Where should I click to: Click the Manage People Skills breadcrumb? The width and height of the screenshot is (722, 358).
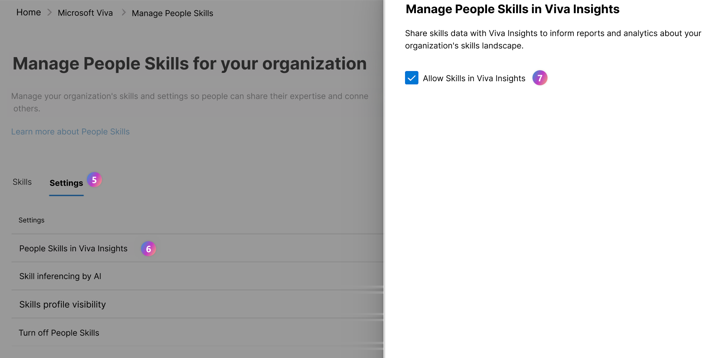172,13
